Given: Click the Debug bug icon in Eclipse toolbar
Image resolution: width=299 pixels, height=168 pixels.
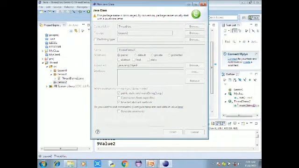Looking at the screenshot, I should pyautogui.click(x=80, y=12).
